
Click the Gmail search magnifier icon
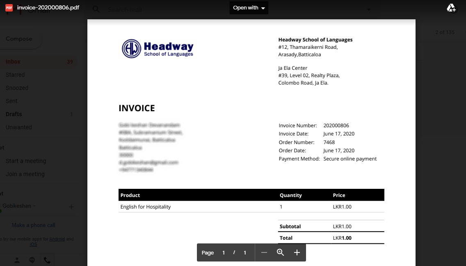(x=96, y=9)
